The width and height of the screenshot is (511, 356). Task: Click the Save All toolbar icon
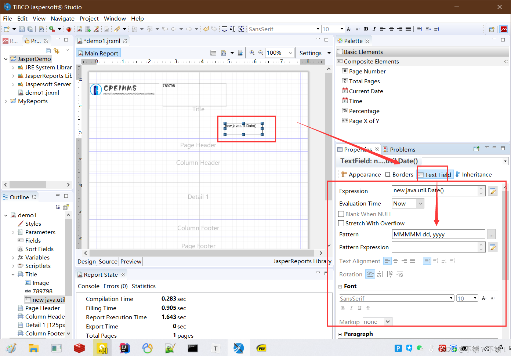coord(30,29)
